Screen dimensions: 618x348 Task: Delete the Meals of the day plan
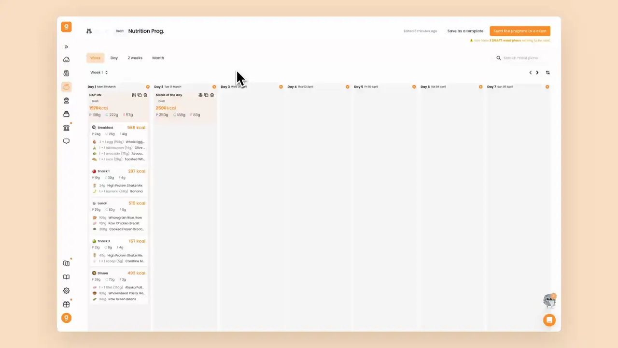(212, 95)
